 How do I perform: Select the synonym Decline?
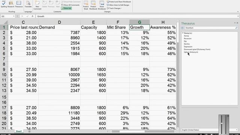[x=187, y=44]
